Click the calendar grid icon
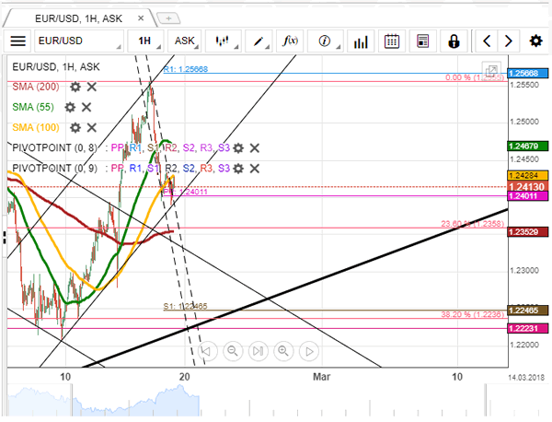The image size is (552, 422). coord(392,41)
